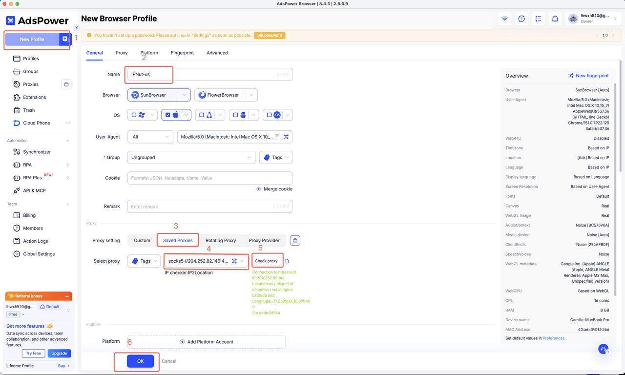Switch to the Fingerprint tab

[x=182, y=53]
